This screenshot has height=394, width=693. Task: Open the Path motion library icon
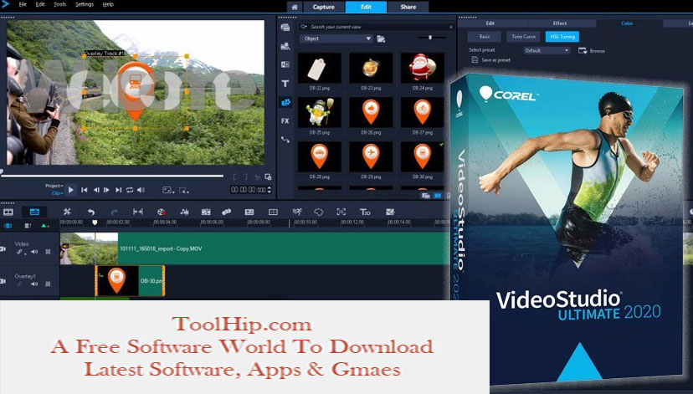[x=285, y=140]
